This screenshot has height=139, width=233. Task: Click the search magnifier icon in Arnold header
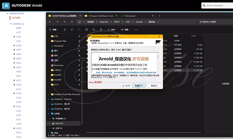pos(204,6)
